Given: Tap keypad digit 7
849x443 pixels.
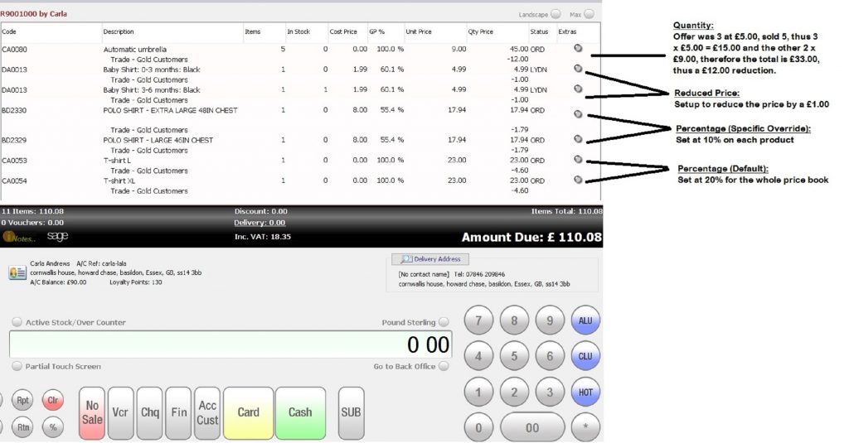Looking at the screenshot, I should click(478, 320).
